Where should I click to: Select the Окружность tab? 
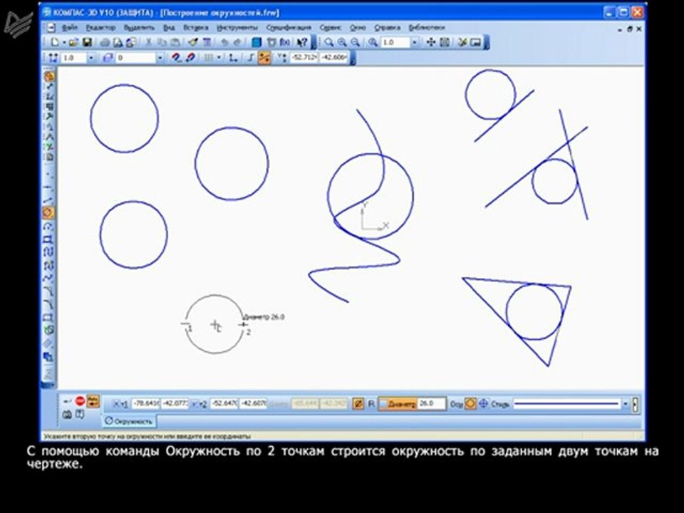pyautogui.click(x=130, y=421)
